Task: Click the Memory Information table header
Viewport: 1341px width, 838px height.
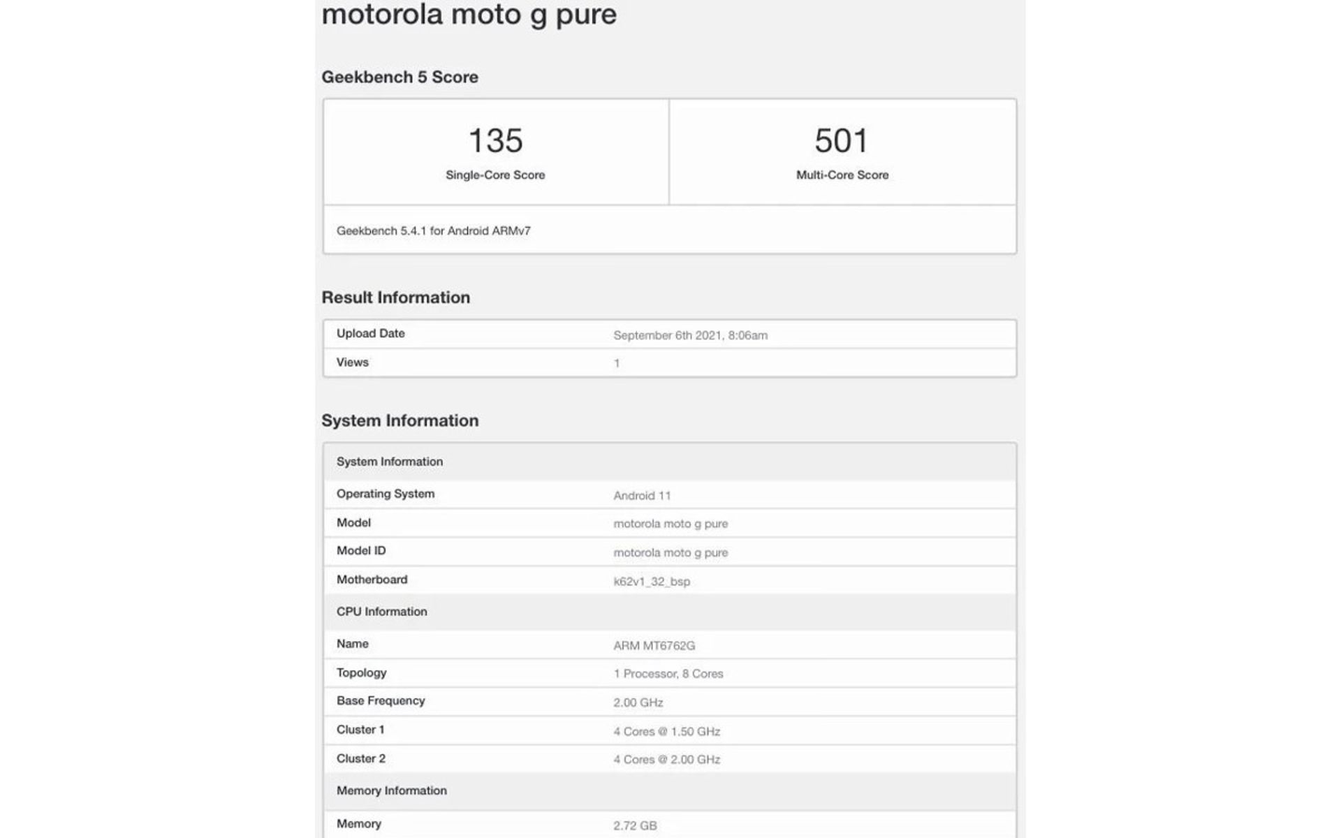Action: coord(670,791)
